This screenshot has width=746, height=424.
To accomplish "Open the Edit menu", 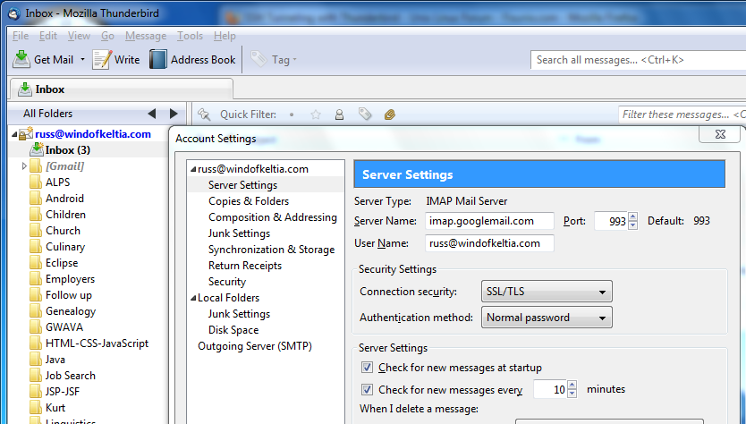I will pyautogui.click(x=48, y=36).
